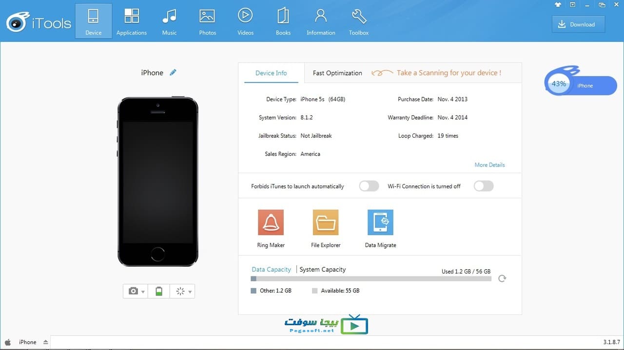Click the 'Nov. 4 2014' warranty deadline
The width and height of the screenshot is (624, 350).
pyautogui.click(x=452, y=118)
